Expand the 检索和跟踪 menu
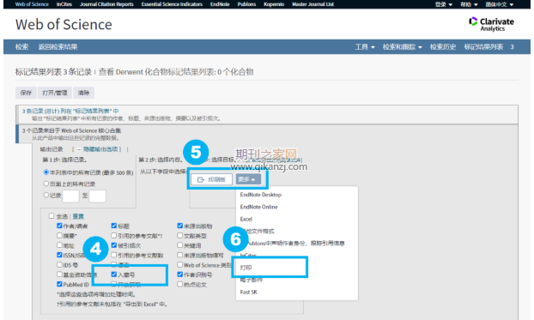Screen dimensions: 534x320 [x=402, y=46]
